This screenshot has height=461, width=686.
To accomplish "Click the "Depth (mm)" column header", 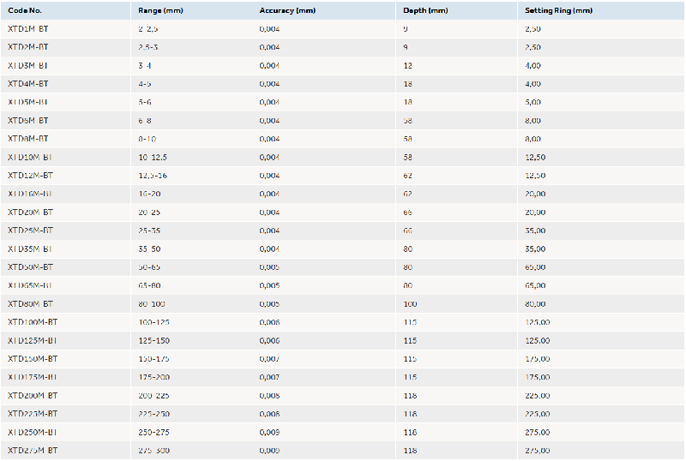I will 425,10.
